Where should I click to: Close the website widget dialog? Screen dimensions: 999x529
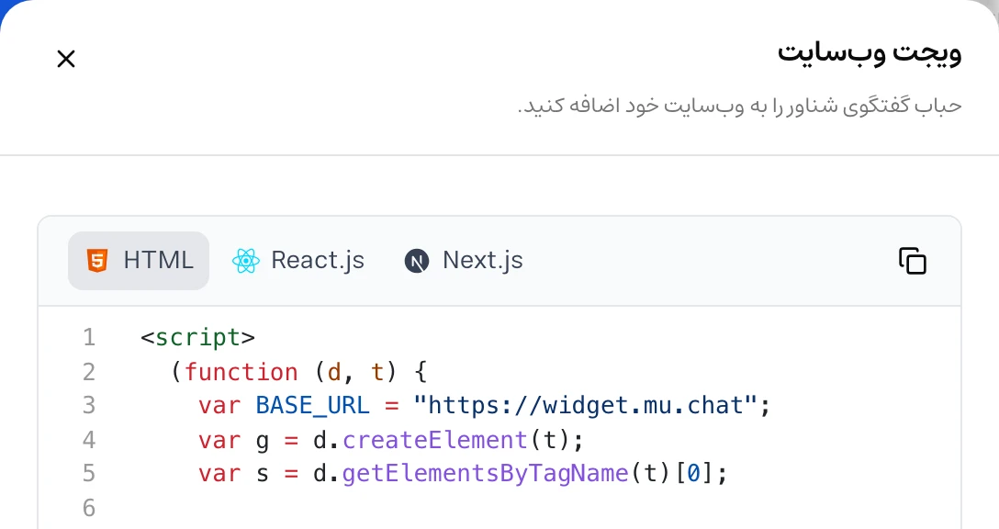point(66,59)
